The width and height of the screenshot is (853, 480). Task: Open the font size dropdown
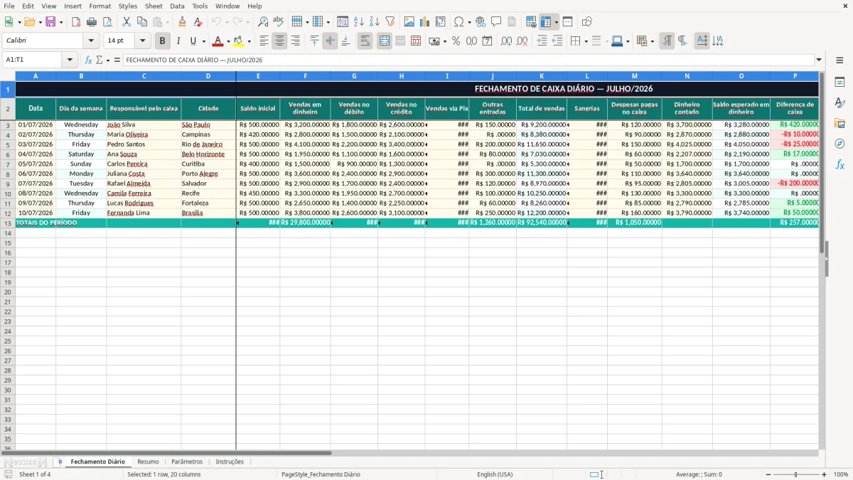coord(142,41)
